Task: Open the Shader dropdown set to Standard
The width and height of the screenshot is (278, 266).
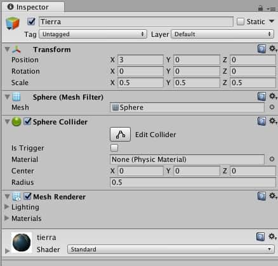Action: pos(171,249)
